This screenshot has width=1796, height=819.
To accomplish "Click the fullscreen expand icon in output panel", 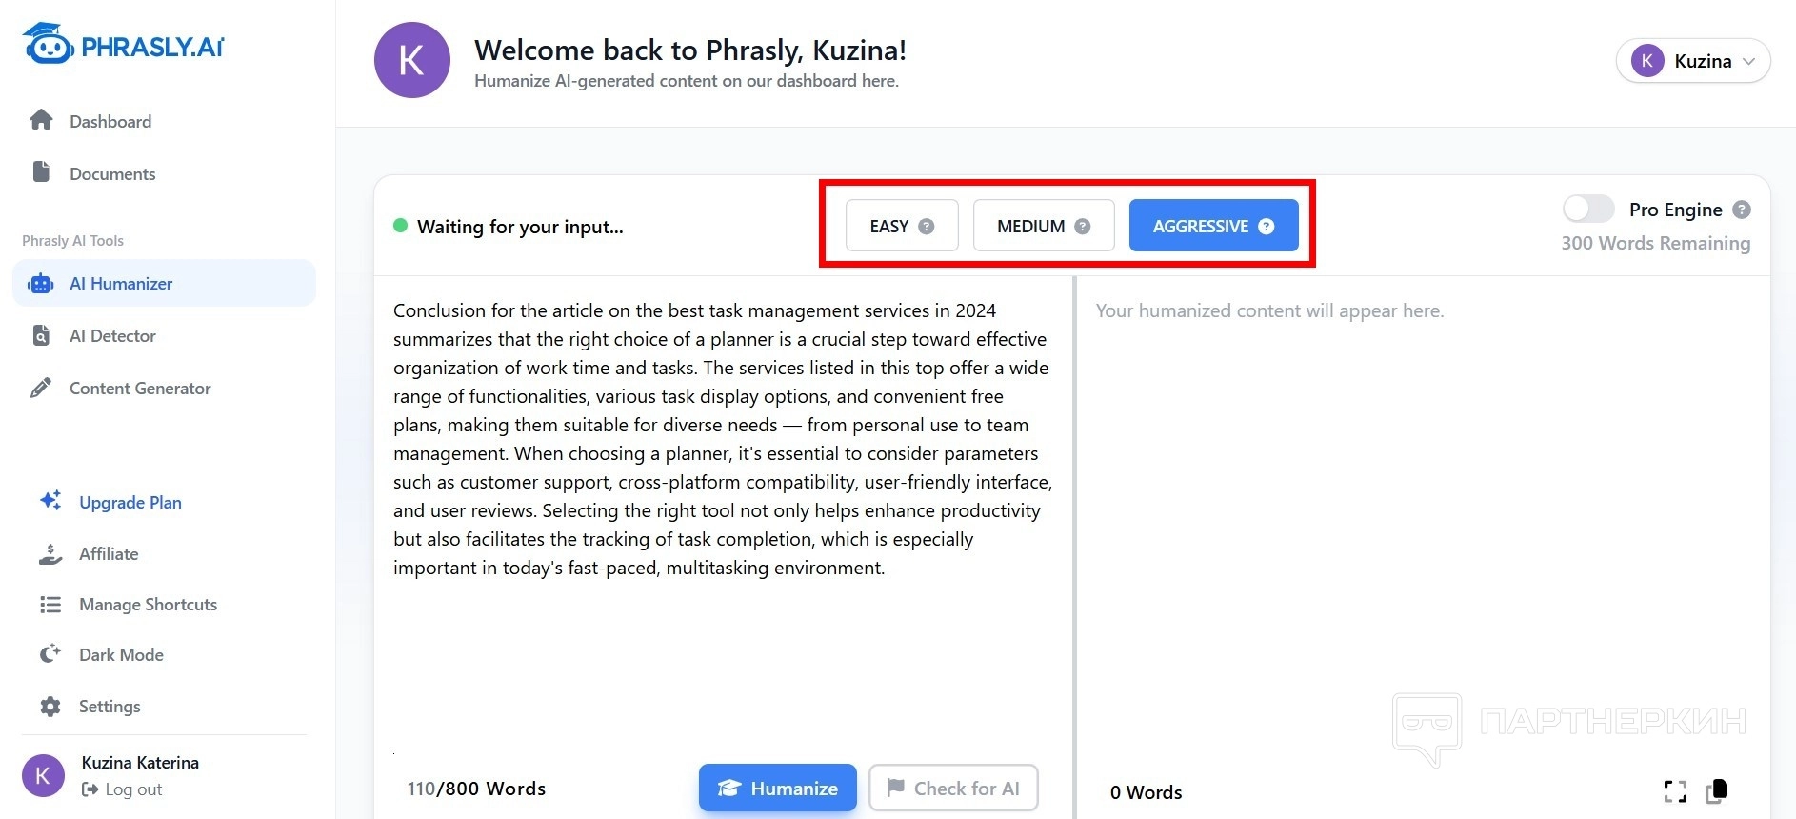I will tap(1675, 791).
